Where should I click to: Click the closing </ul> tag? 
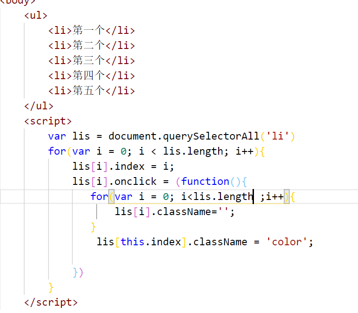coord(39,106)
